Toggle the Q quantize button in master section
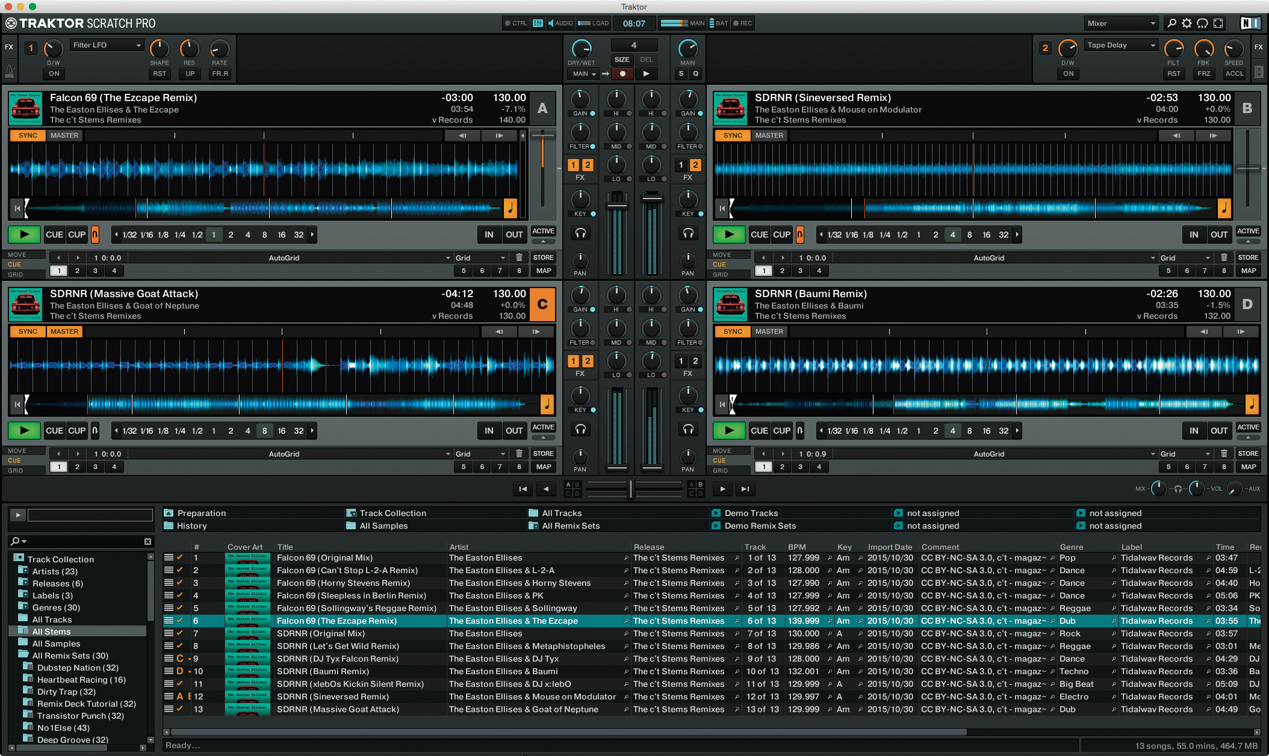The image size is (1269, 756). pyautogui.click(x=695, y=74)
